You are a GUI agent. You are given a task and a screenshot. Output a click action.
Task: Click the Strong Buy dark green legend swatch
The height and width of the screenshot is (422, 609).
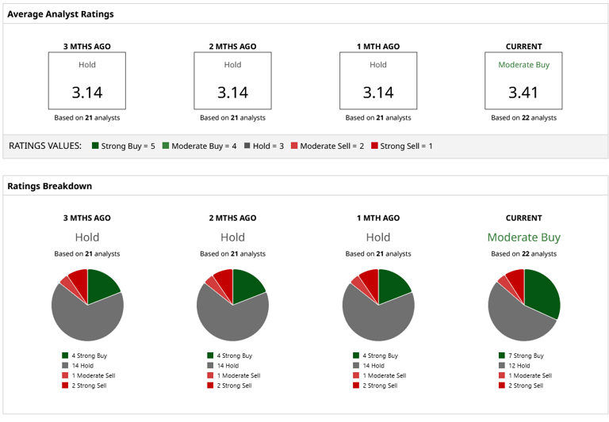96,146
